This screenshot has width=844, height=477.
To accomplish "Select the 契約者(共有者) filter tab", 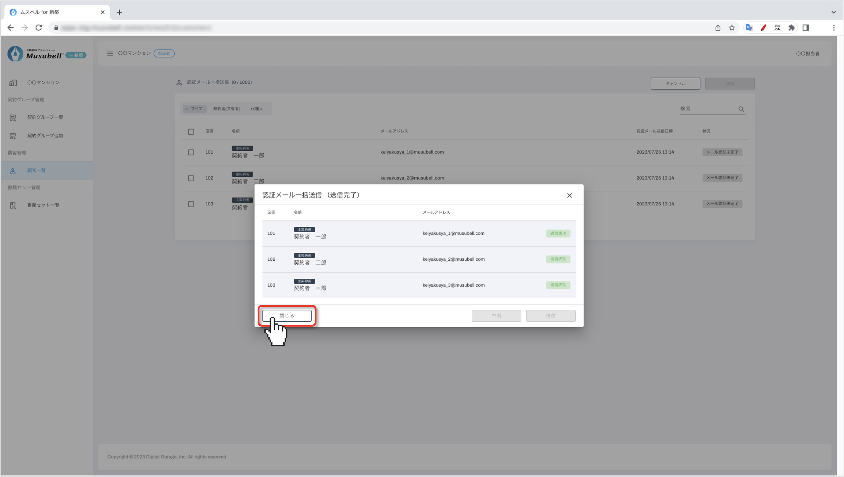I will coord(226,109).
